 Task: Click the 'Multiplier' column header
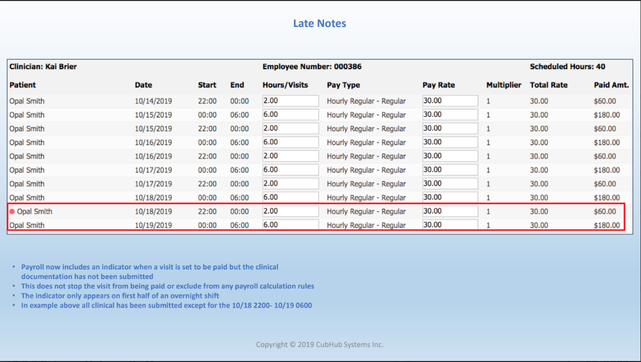click(x=504, y=85)
